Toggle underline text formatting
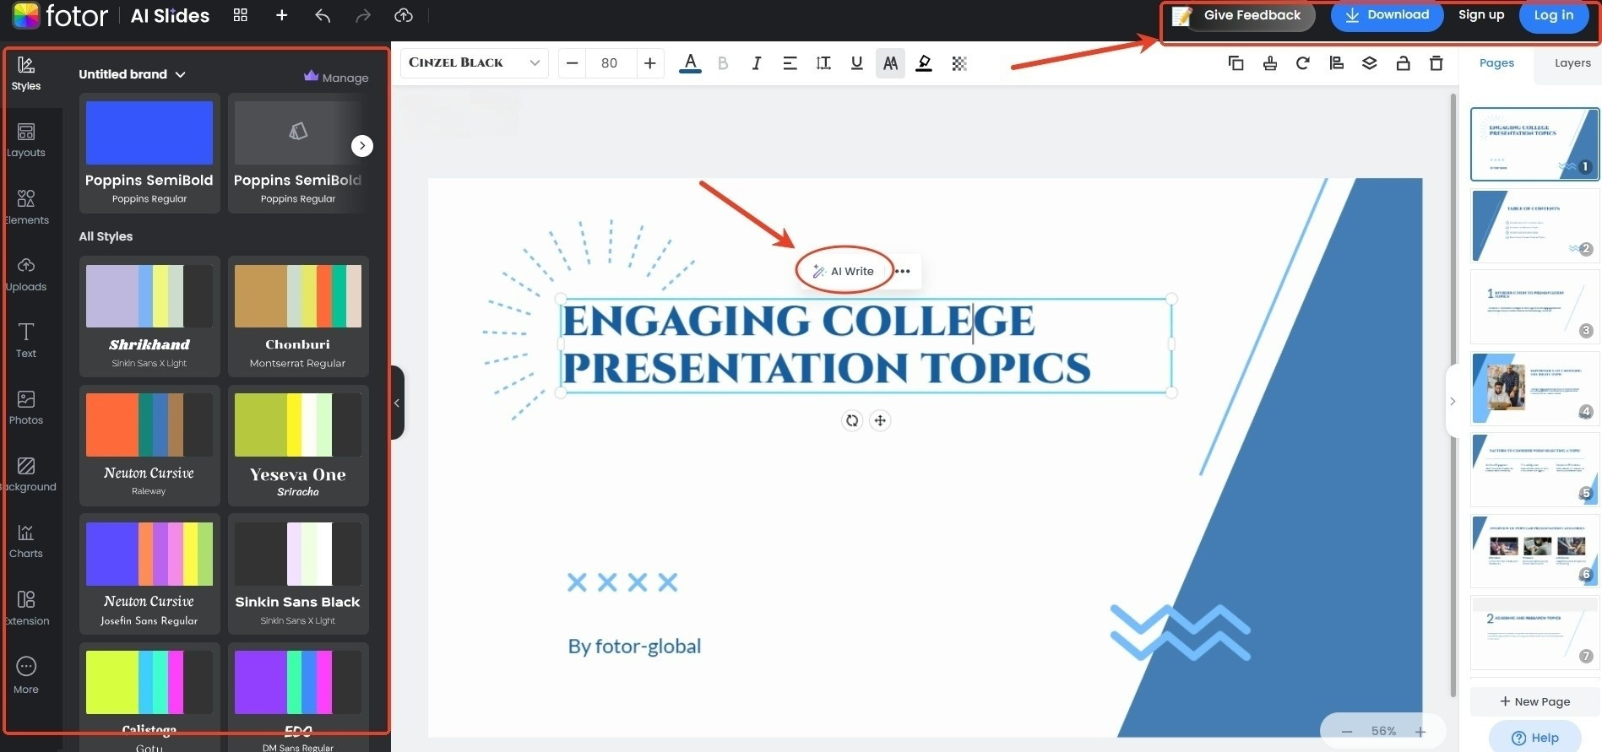The image size is (1602, 752). tap(856, 63)
